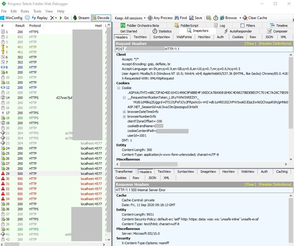Viewport: 294px width, 246px height.
Task: Collapse the __RequestVerificationToken node
Action: click(x=124, y=97)
